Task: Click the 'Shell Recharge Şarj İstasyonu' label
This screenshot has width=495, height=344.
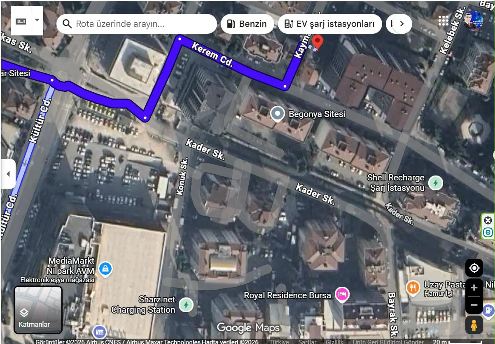Action: point(396,183)
